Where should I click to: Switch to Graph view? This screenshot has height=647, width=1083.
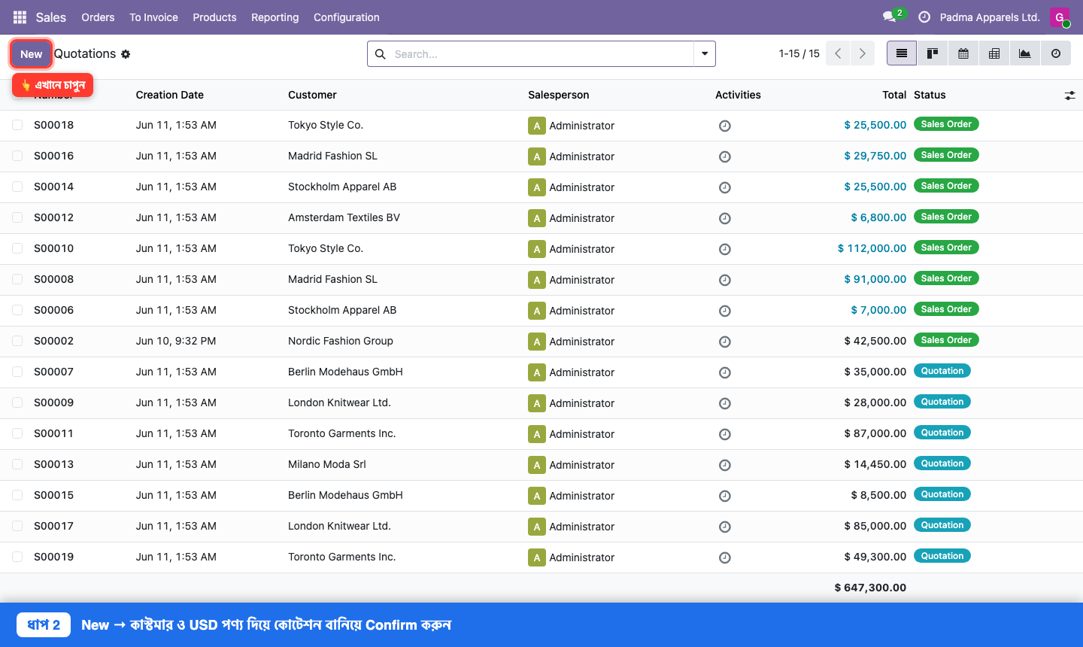pyautogui.click(x=1025, y=53)
